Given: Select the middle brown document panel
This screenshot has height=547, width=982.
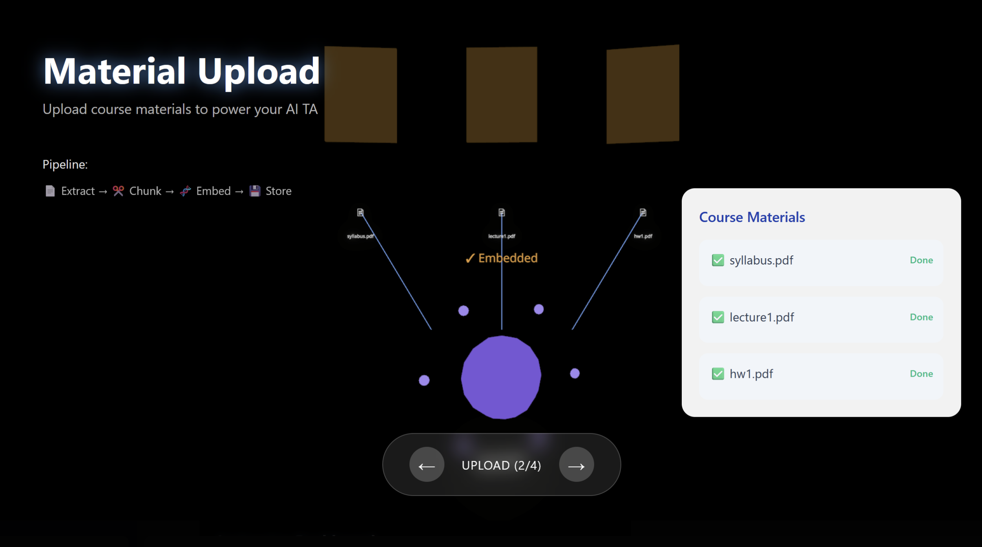Looking at the screenshot, I should point(502,95).
